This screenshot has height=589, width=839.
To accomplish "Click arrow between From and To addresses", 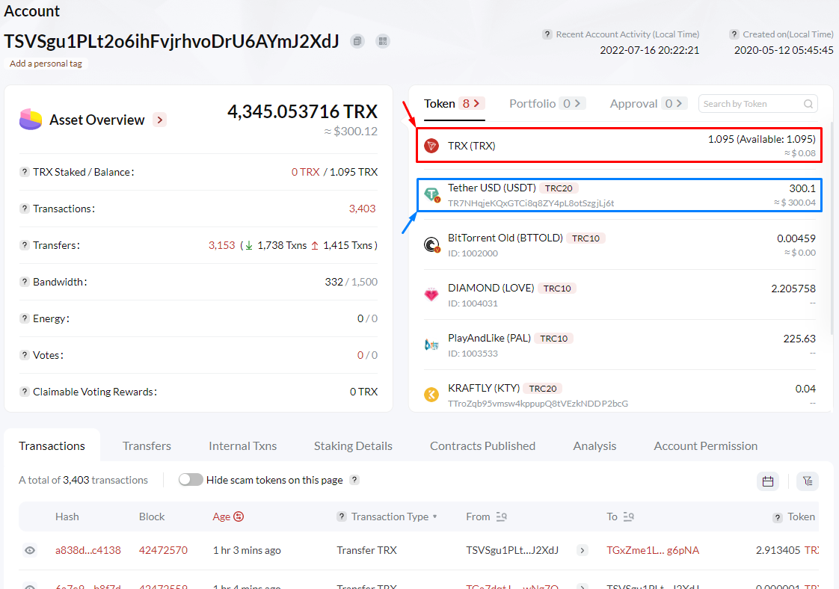I will pyautogui.click(x=583, y=550).
